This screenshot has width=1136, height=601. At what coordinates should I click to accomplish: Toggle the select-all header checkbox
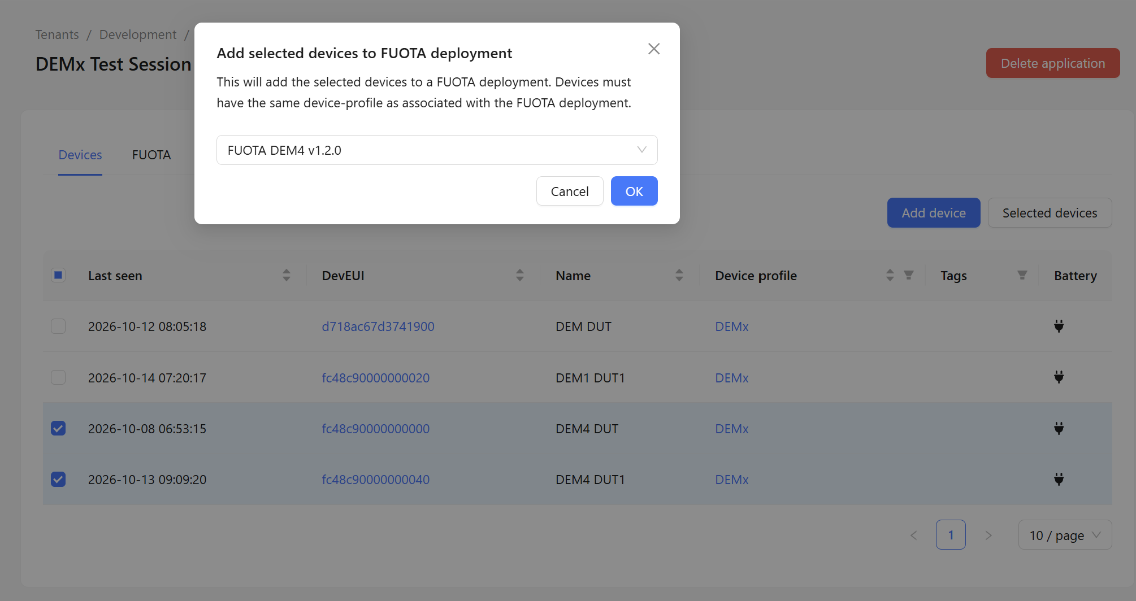coord(58,276)
